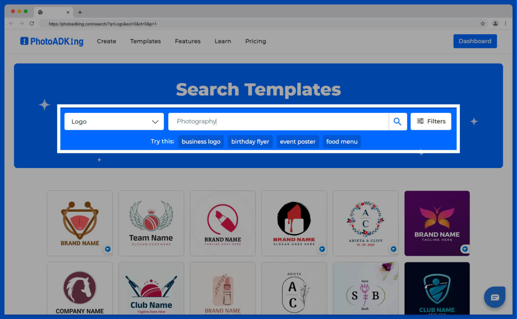
Task: Click the Photography search input field
Action: click(x=278, y=121)
